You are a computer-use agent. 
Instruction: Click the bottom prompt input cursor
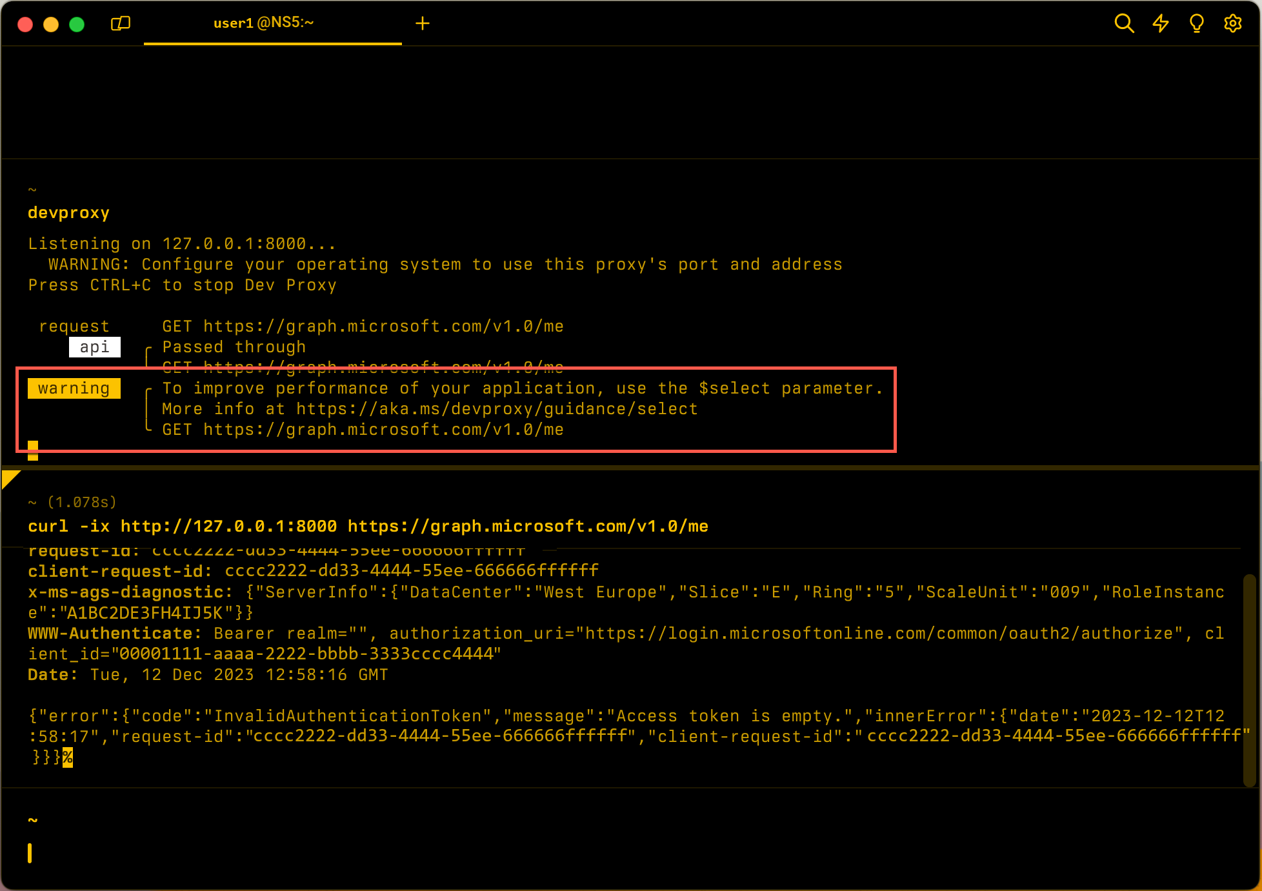click(30, 853)
